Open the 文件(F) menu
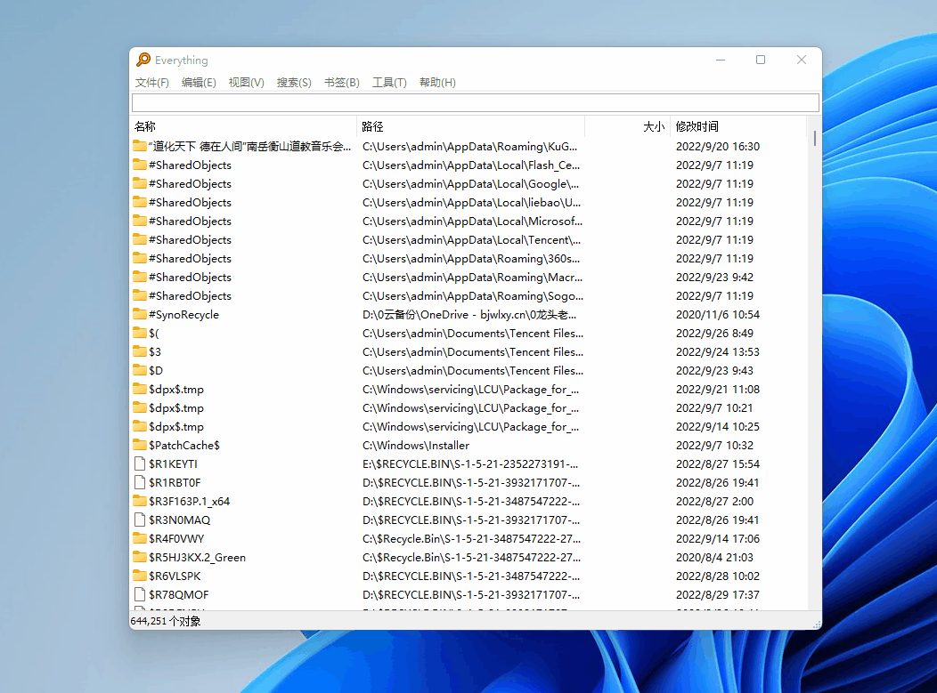Viewport: 937px width, 693px height. coord(152,83)
